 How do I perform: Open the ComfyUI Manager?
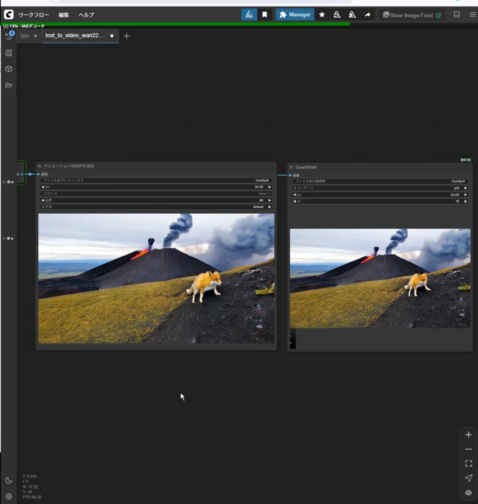pyautogui.click(x=295, y=15)
